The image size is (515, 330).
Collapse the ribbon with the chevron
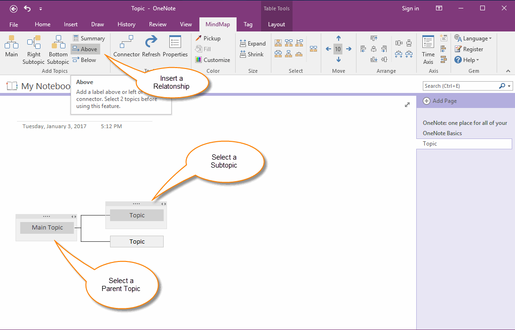tap(508, 71)
